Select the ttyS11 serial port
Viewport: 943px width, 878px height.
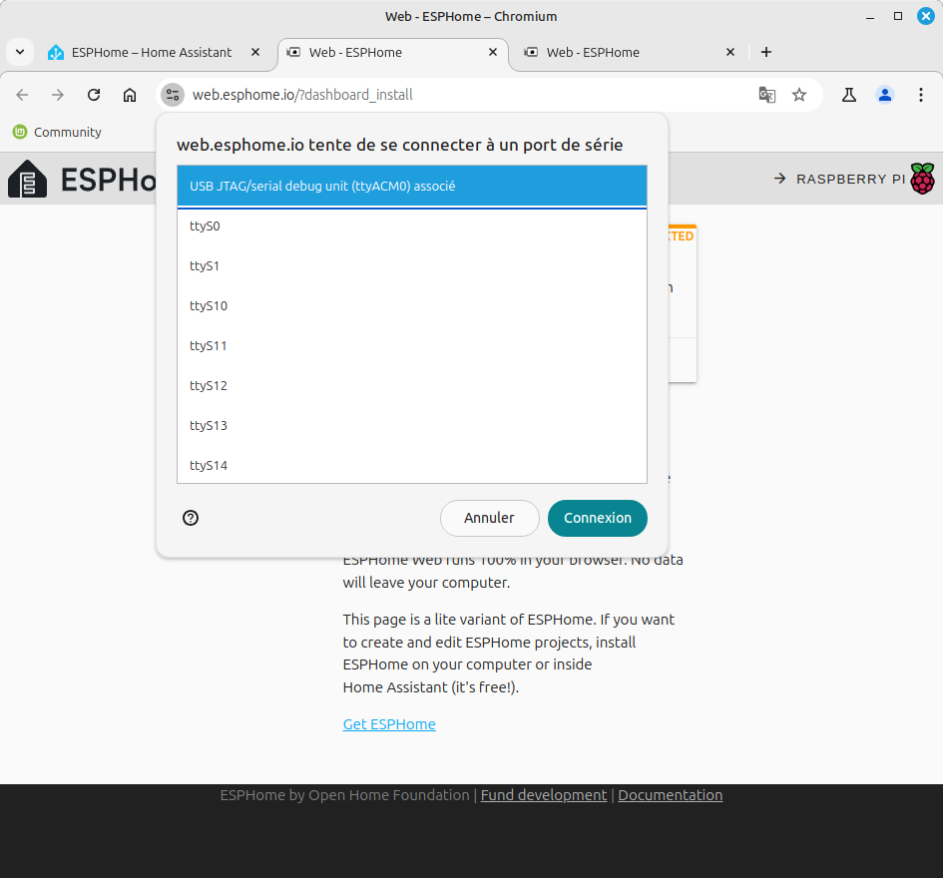click(412, 346)
